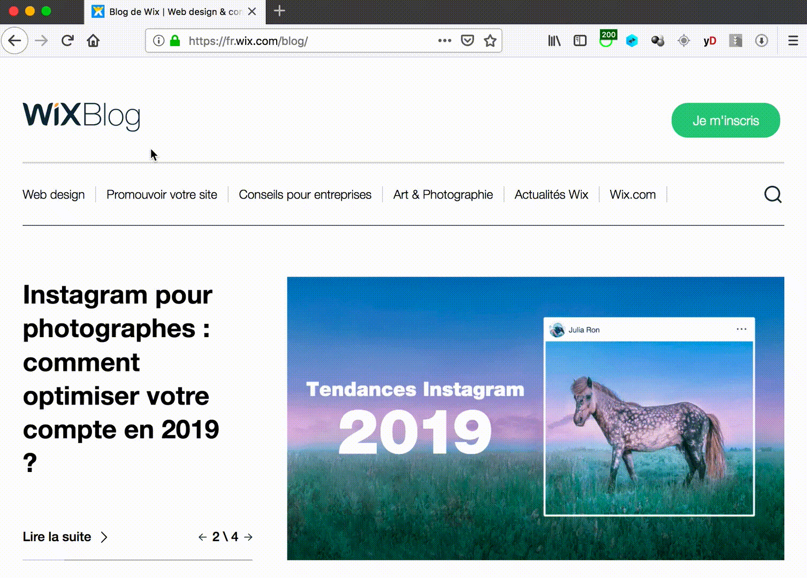Click the browser Home icon
807x578 pixels.
click(93, 40)
